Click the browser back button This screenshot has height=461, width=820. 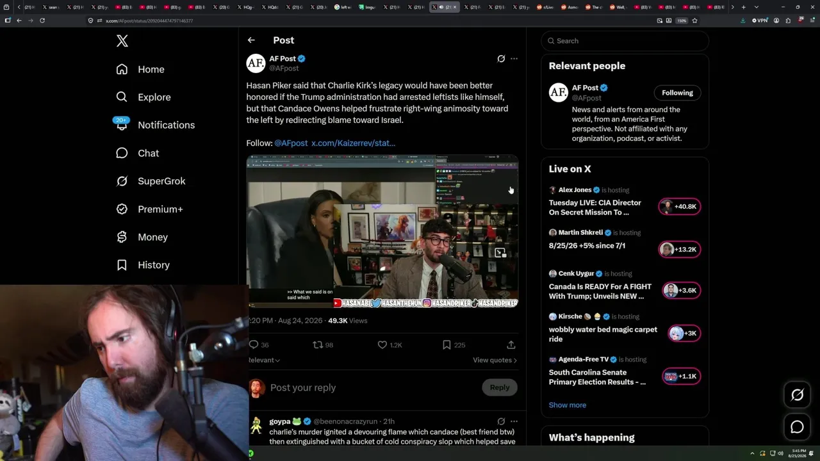point(19,20)
